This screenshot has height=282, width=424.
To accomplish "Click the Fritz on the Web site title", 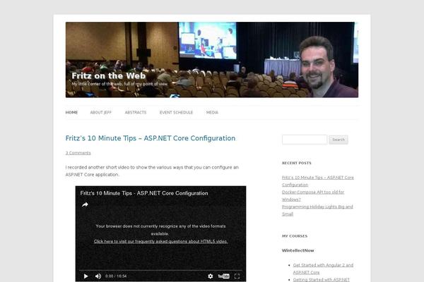I will [109, 75].
